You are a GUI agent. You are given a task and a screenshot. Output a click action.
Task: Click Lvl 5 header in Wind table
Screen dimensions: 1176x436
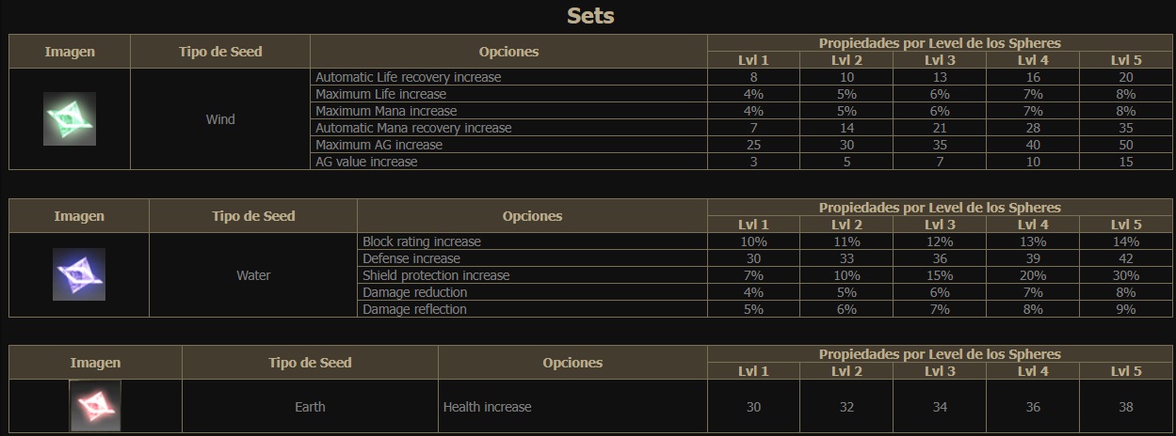click(x=1126, y=60)
